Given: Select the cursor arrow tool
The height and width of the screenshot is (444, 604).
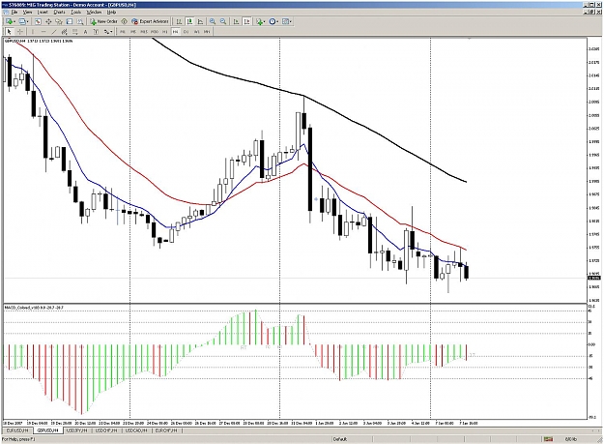Looking at the screenshot, I should click(x=9, y=32).
